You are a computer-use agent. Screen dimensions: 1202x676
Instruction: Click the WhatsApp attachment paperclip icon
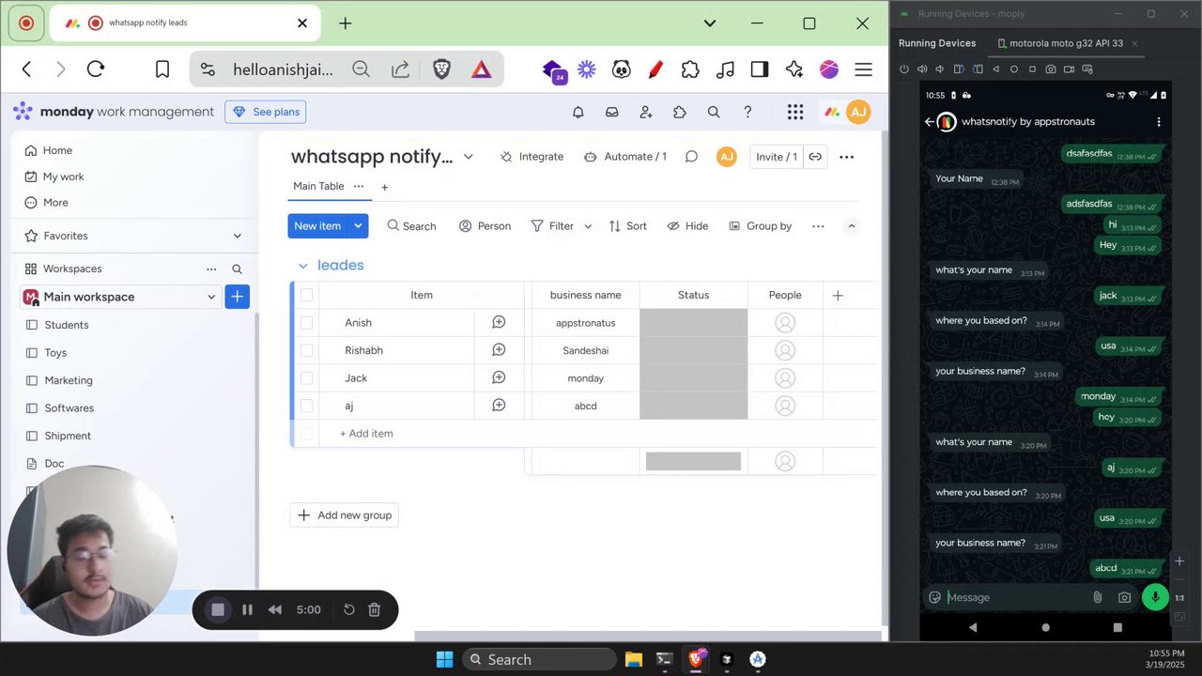[1097, 597]
